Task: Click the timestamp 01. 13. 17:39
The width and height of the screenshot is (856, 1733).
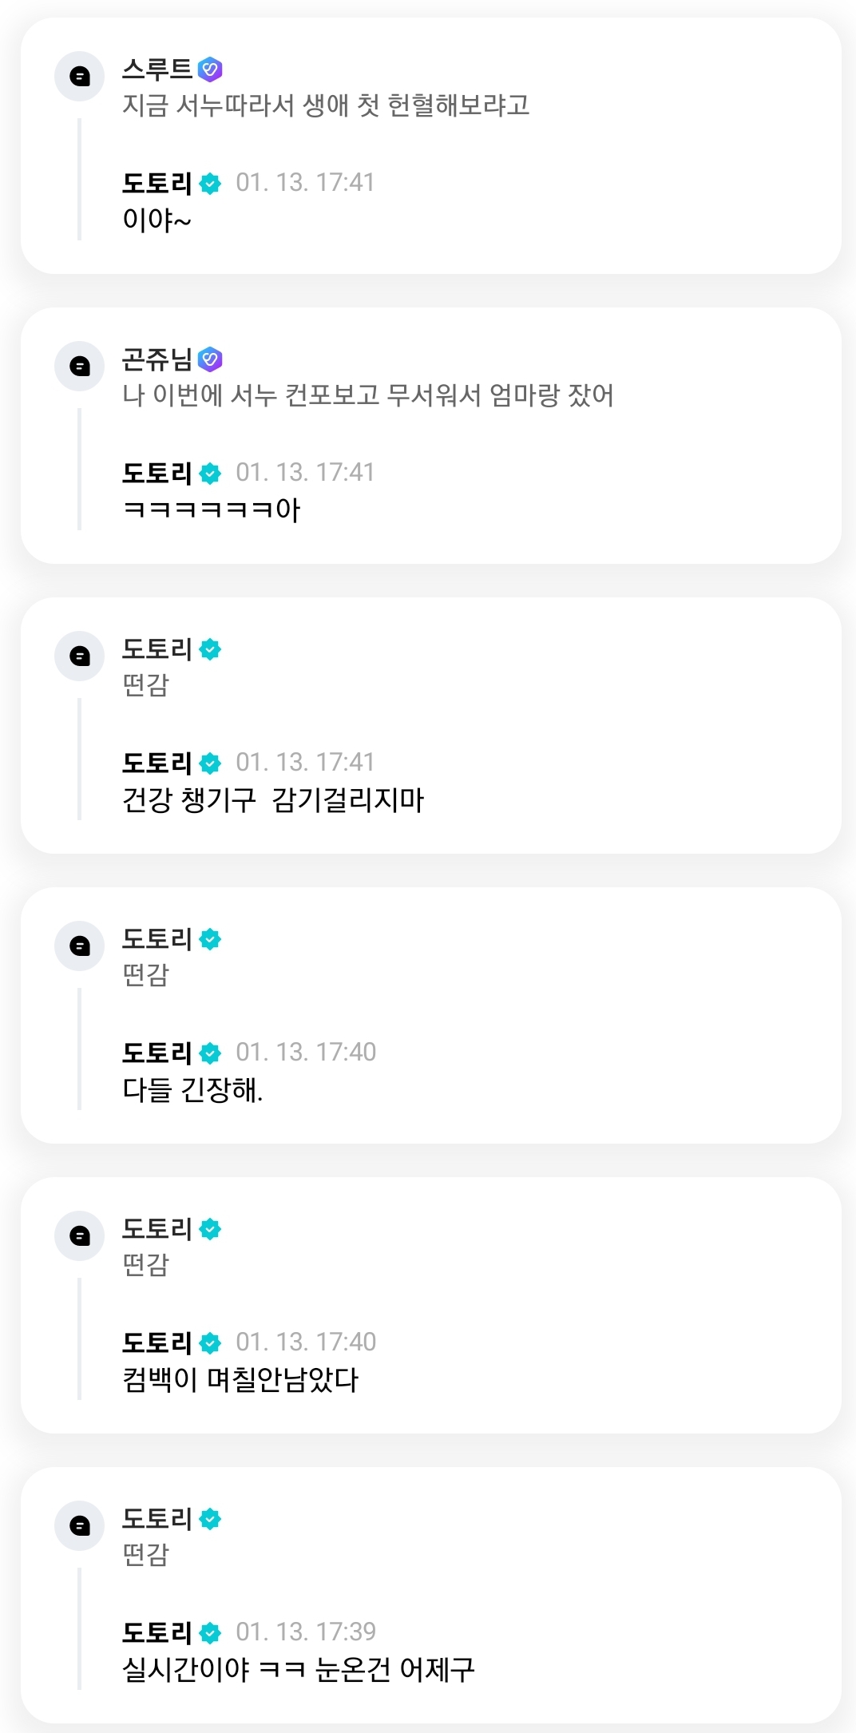Action: (306, 1632)
